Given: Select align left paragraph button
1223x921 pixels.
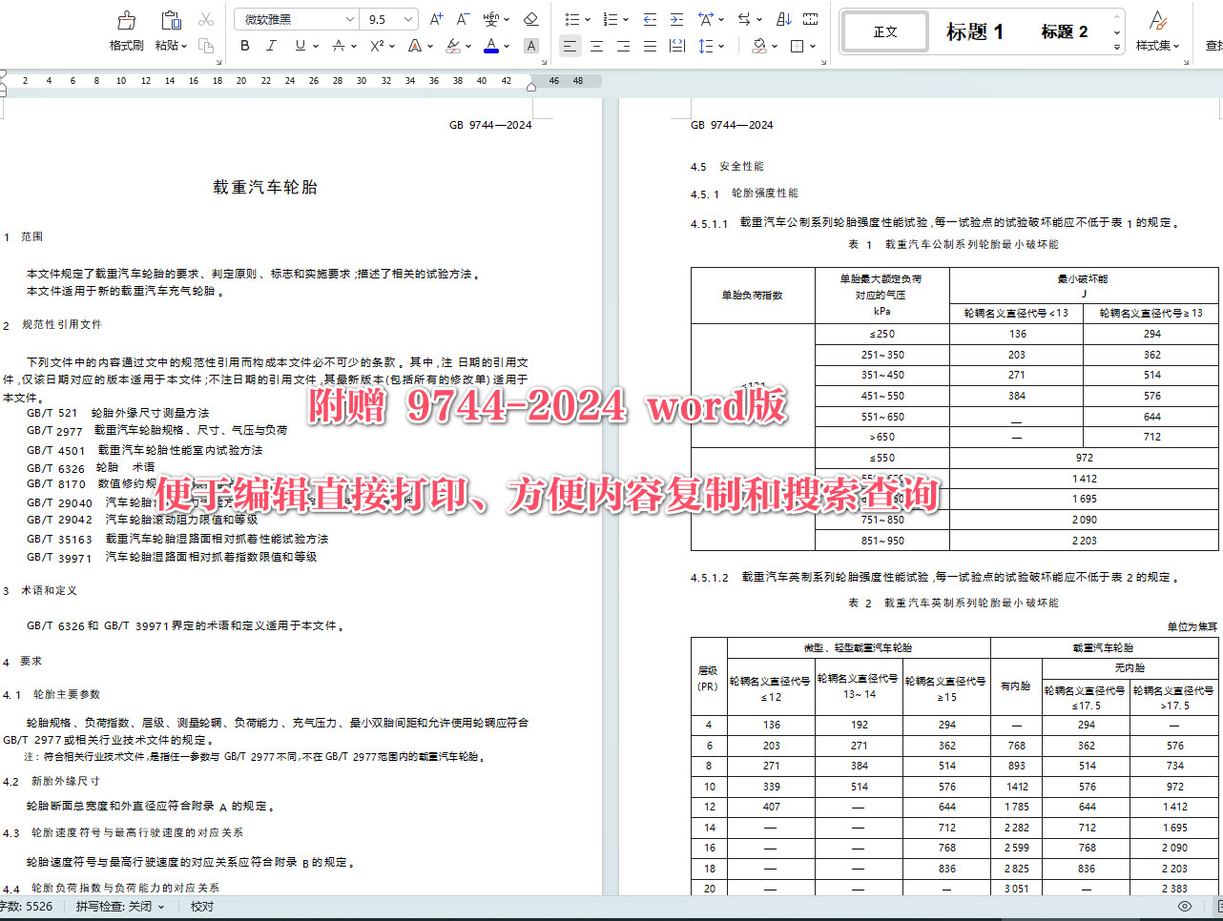Looking at the screenshot, I should (570, 46).
